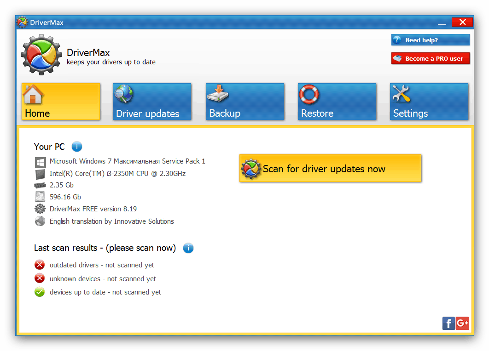Click green check beside devices up to date
489x351 pixels.
[40, 292]
